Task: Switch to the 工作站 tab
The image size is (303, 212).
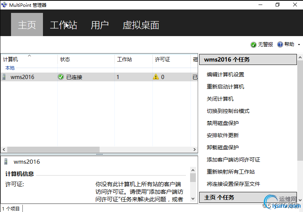Action: click(63, 25)
